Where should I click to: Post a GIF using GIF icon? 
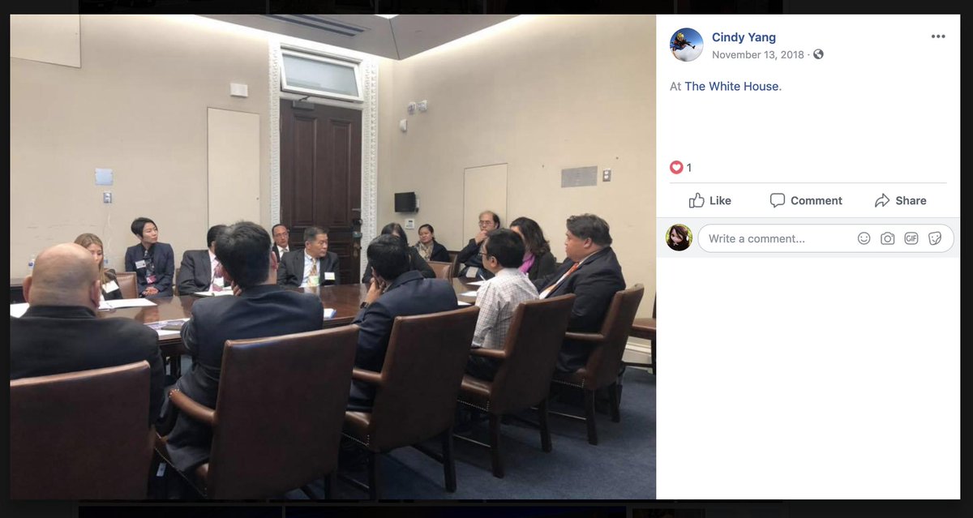tap(911, 238)
